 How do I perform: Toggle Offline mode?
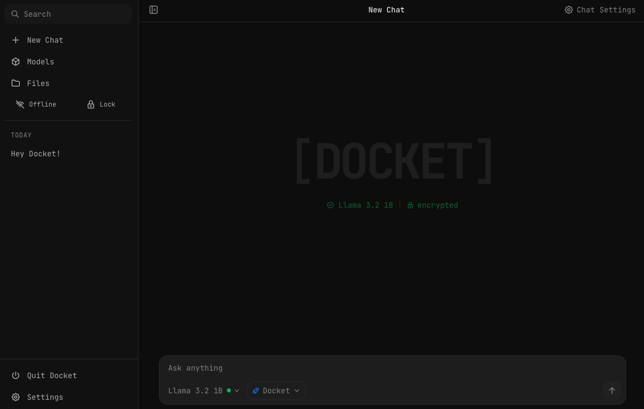[36, 104]
